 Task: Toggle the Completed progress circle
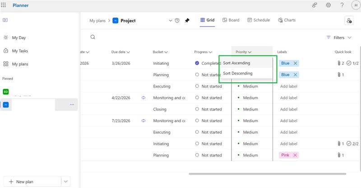pos(197,63)
